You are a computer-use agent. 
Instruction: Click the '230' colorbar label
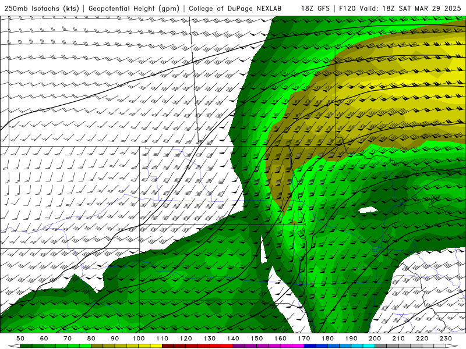click(x=446, y=339)
